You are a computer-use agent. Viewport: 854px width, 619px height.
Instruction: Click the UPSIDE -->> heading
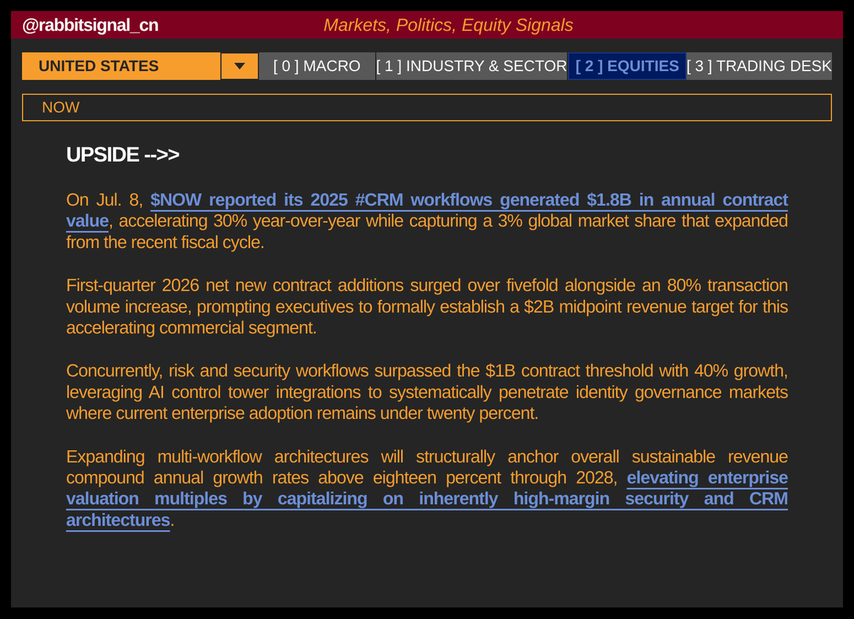[x=123, y=155]
